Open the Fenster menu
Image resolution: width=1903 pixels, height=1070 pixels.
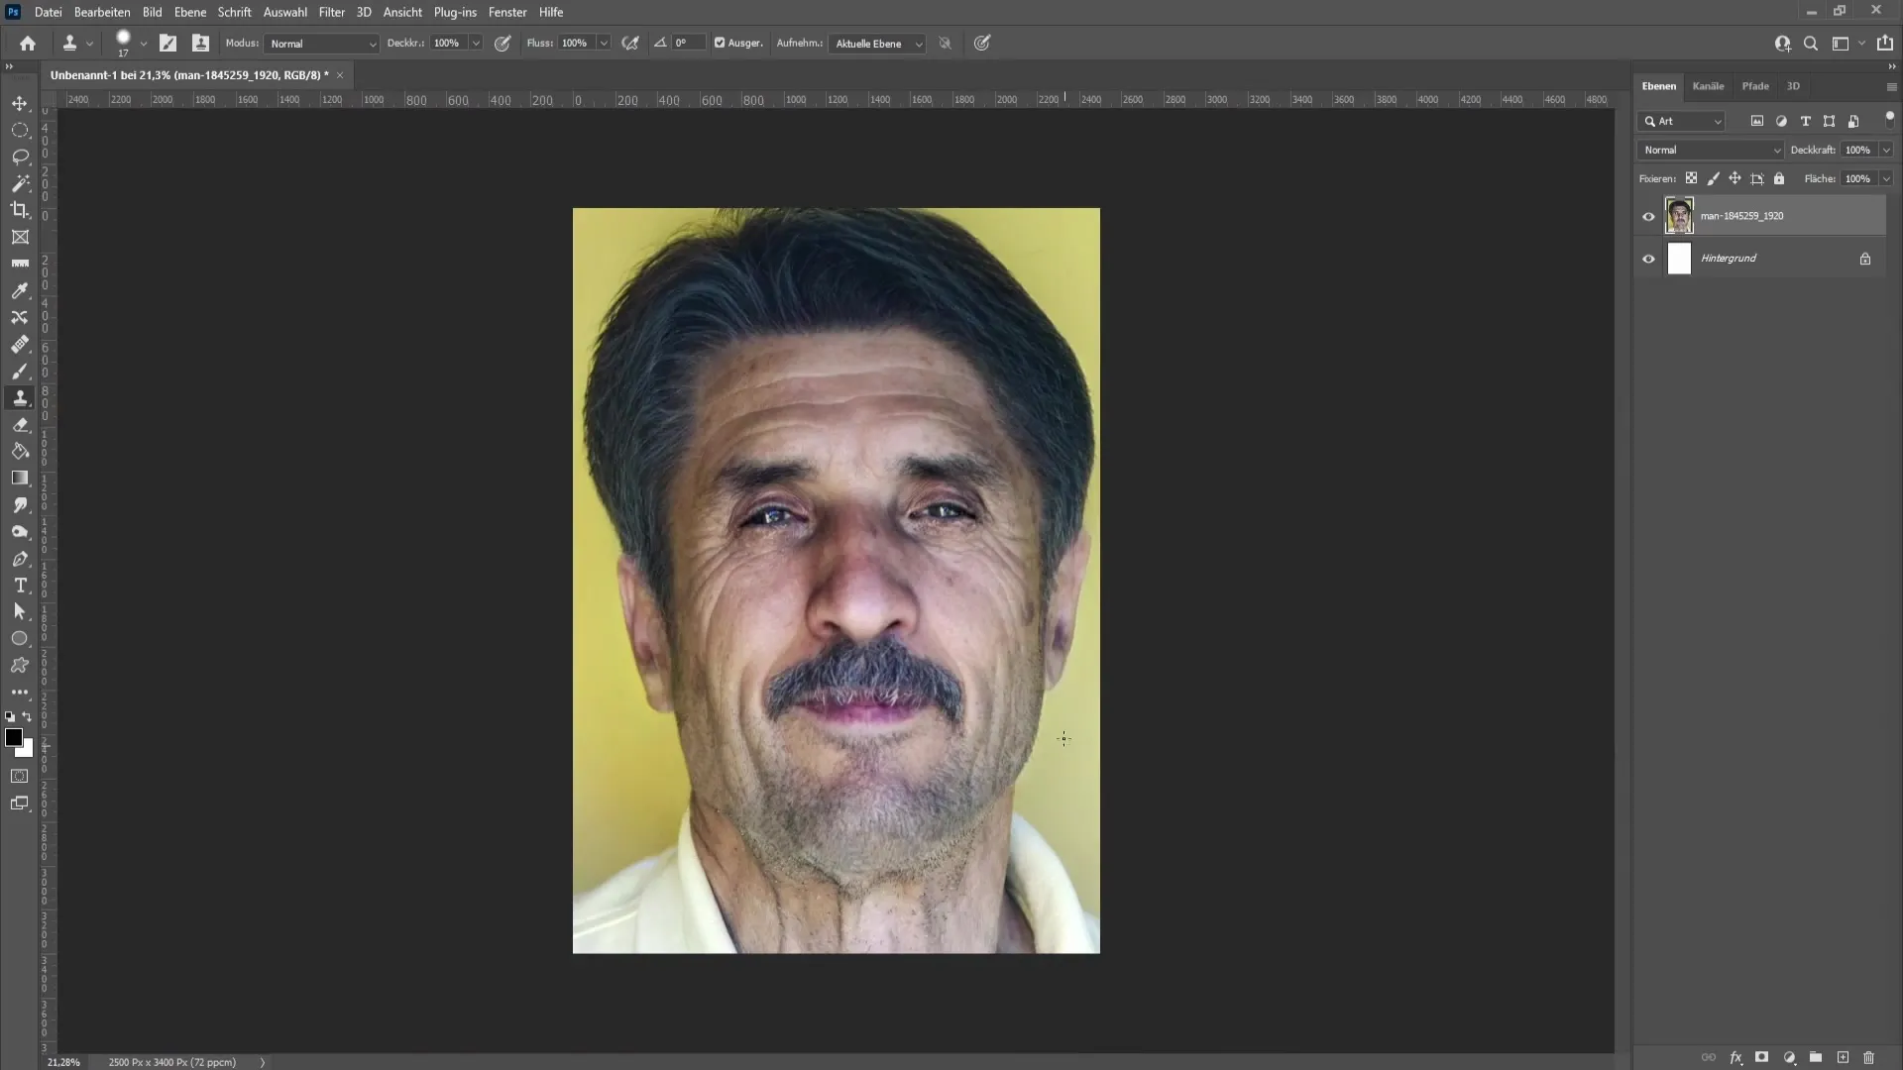(x=507, y=12)
